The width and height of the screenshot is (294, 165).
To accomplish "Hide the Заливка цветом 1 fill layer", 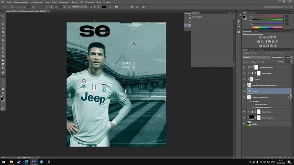I will tap(244, 118).
